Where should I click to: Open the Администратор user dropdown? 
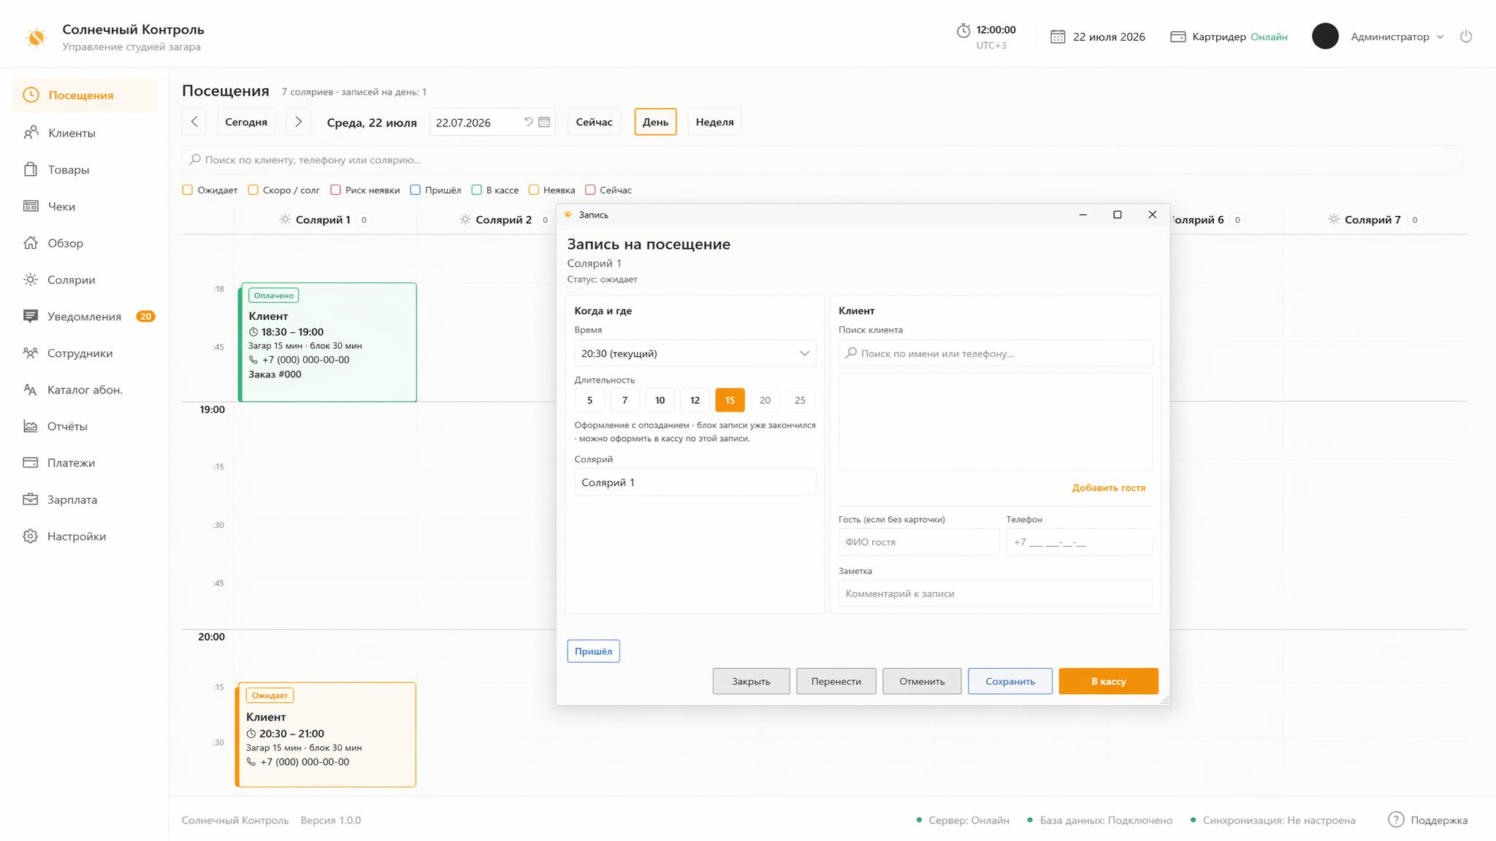coord(1397,37)
